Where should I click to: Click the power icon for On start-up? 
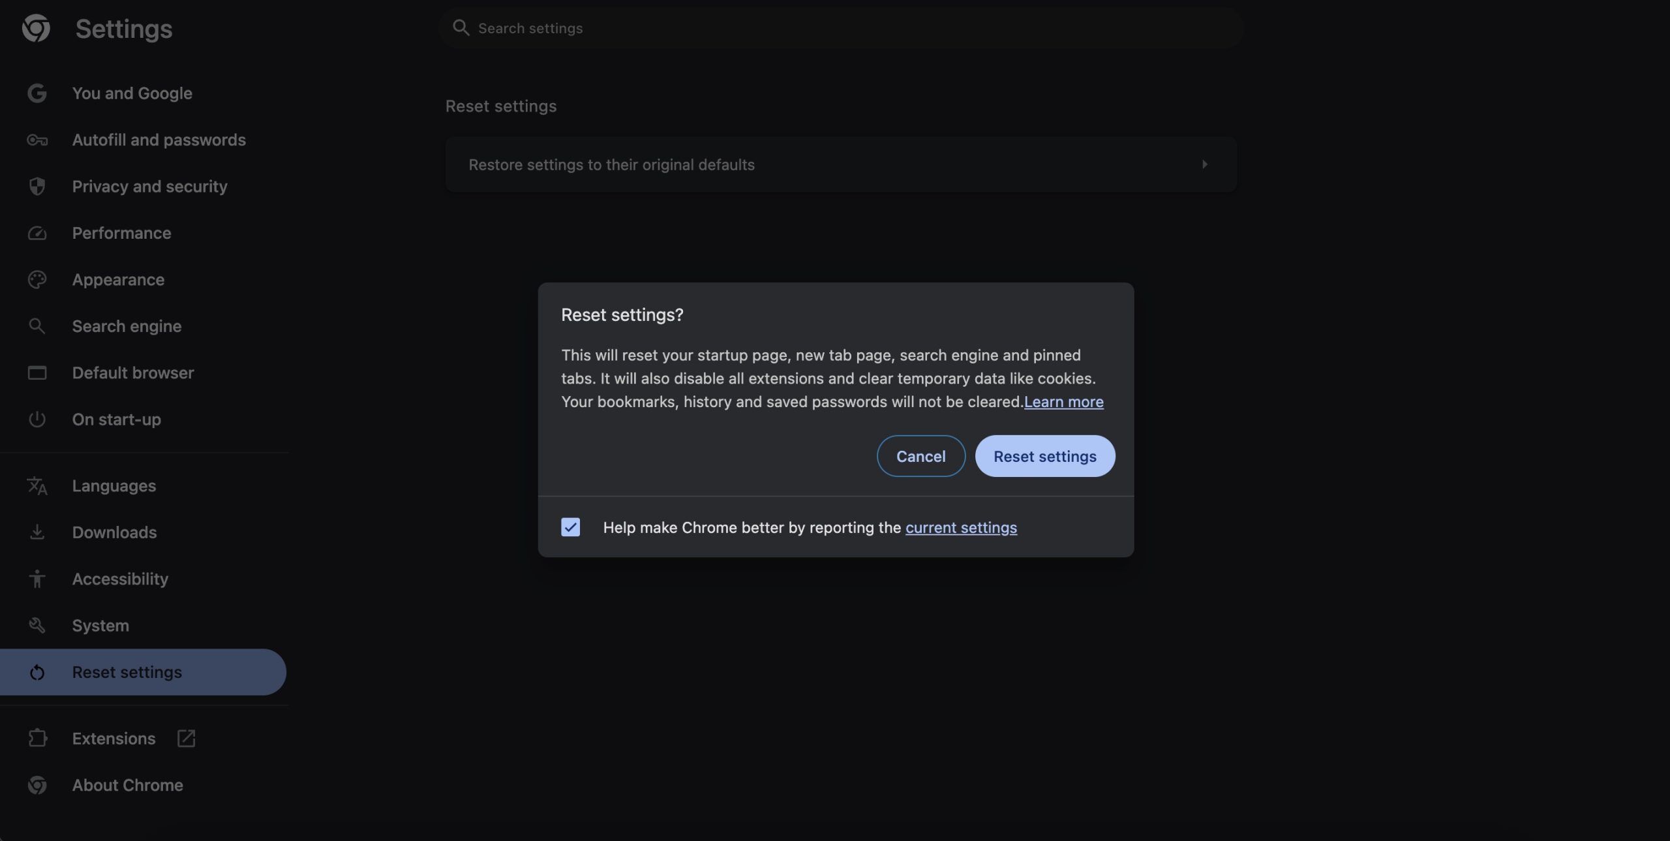pyautogui.click(x=37, y=420)
